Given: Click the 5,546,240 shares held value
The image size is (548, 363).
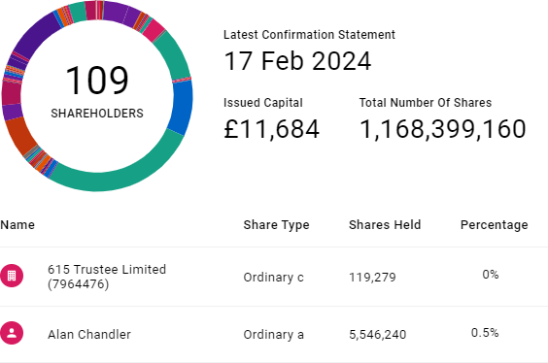Looking at the screenshot, I should tap(377, 335).
